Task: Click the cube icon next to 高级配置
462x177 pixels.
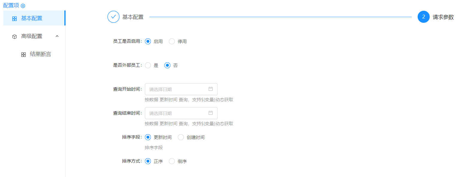Action: (14, 37)
